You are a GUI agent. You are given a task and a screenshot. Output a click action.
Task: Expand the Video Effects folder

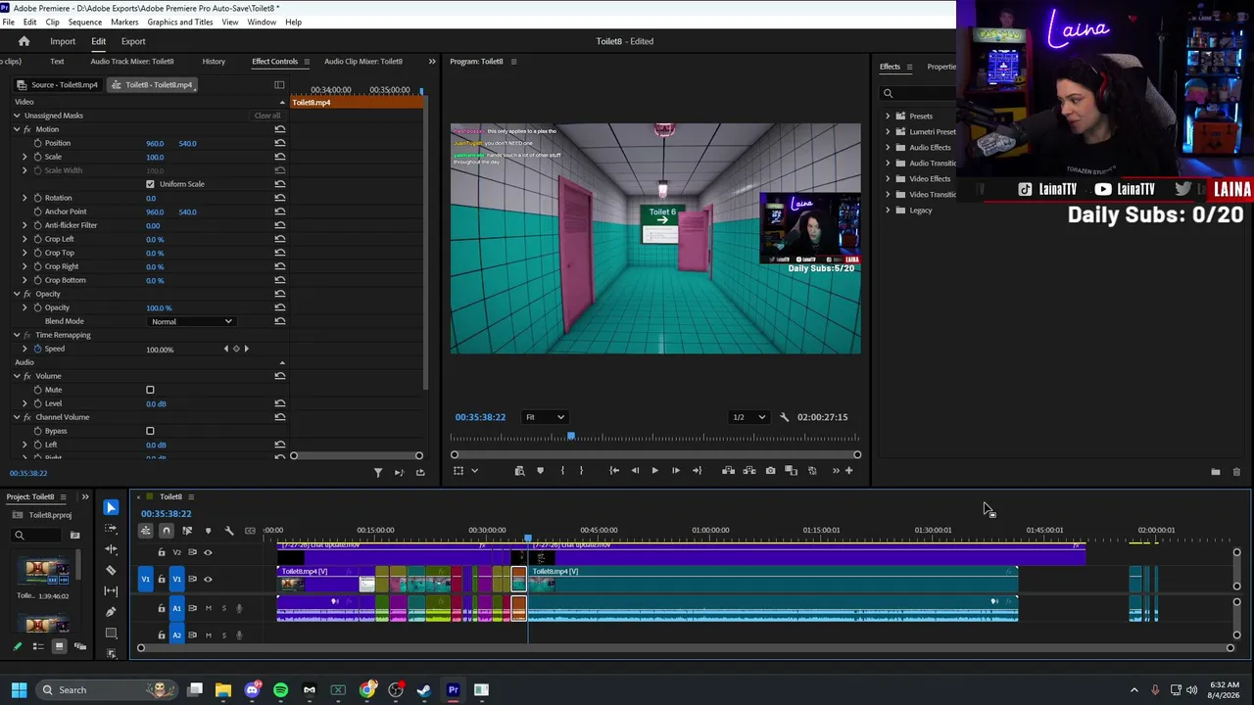(x=888, y=178)
